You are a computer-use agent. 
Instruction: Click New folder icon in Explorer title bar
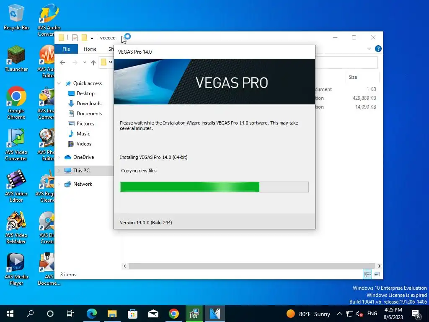coord(84,38)
